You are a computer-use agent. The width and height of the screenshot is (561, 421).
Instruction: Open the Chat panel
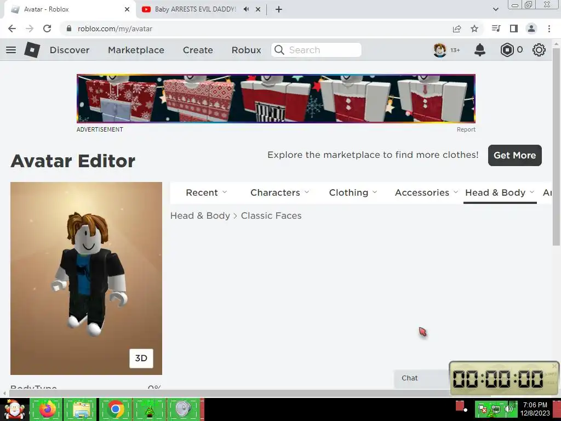[x=421, y=378]
